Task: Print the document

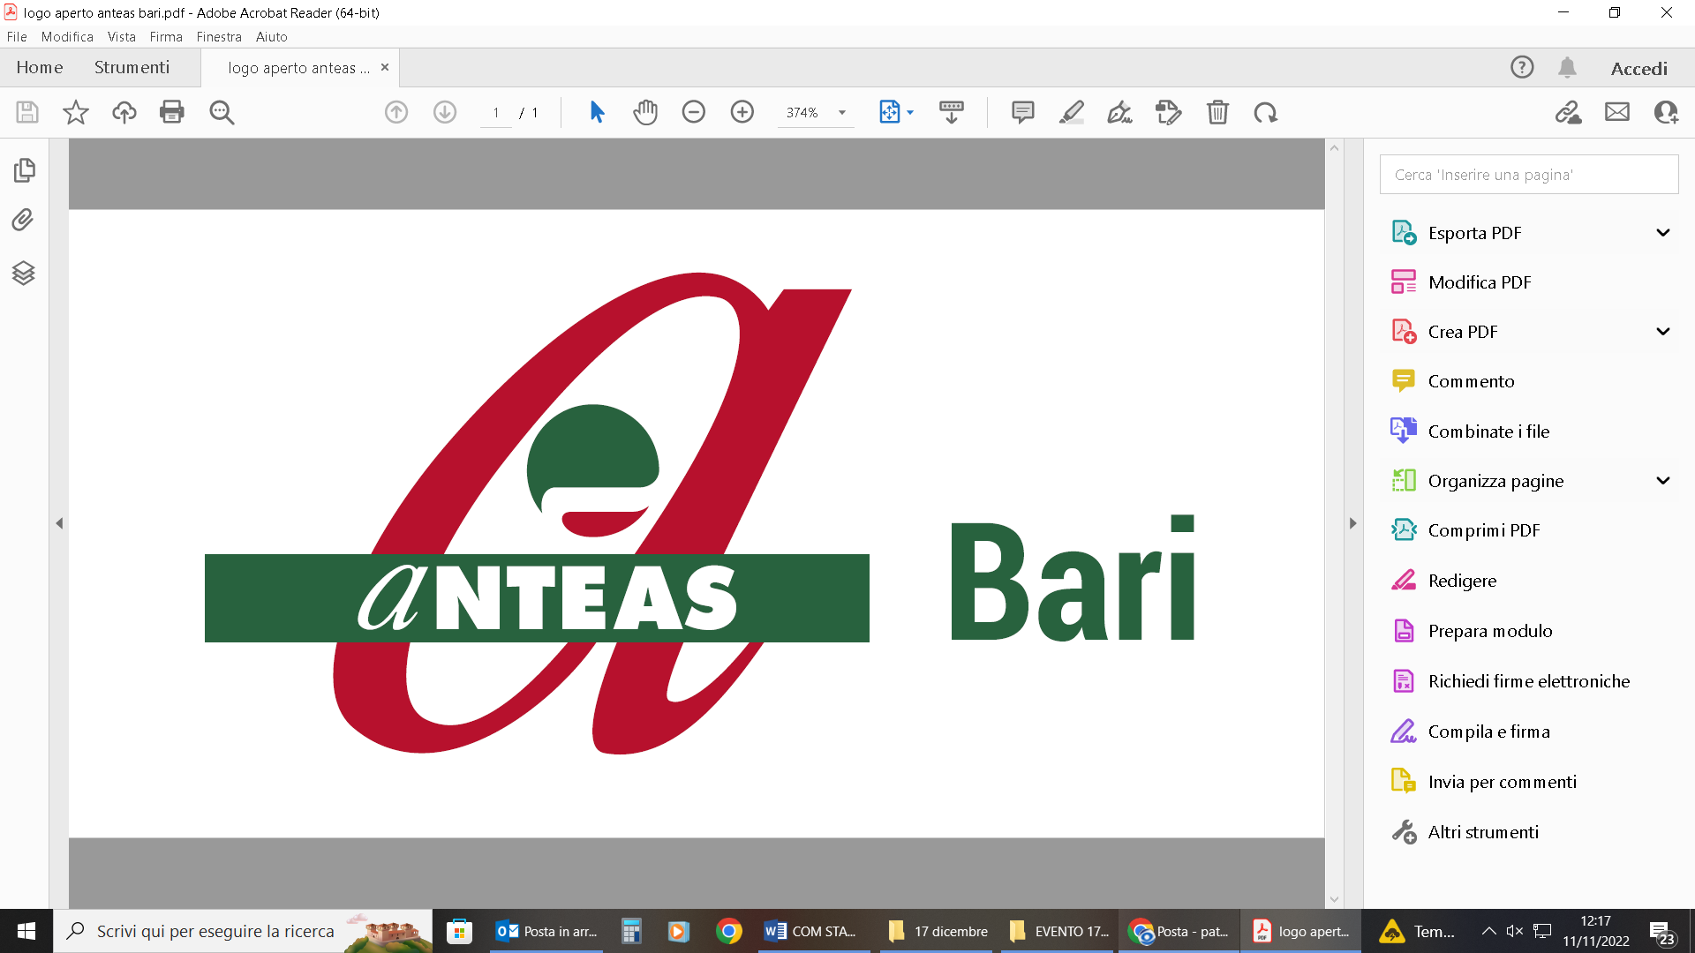Action: click(172, 112)
